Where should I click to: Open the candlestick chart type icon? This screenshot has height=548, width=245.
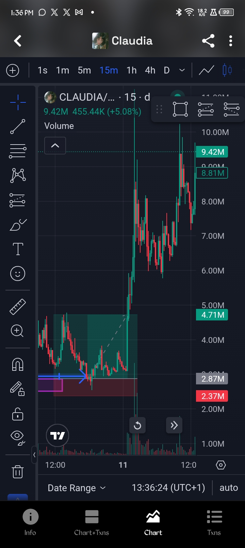227,70
